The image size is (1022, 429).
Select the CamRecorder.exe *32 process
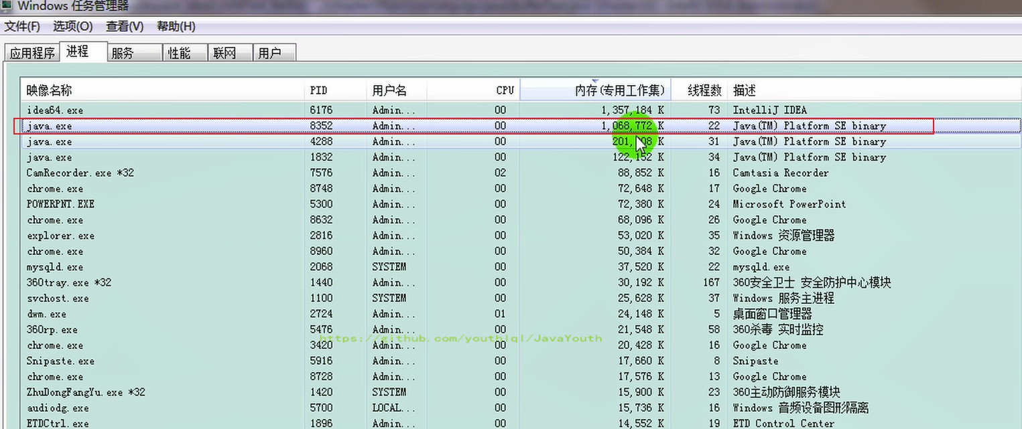click(x=521, y=173)
